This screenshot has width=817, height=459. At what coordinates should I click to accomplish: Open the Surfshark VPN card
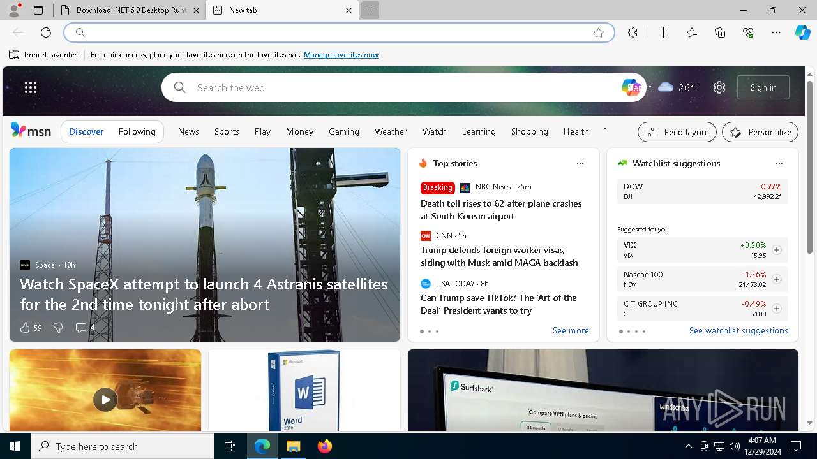603,390
